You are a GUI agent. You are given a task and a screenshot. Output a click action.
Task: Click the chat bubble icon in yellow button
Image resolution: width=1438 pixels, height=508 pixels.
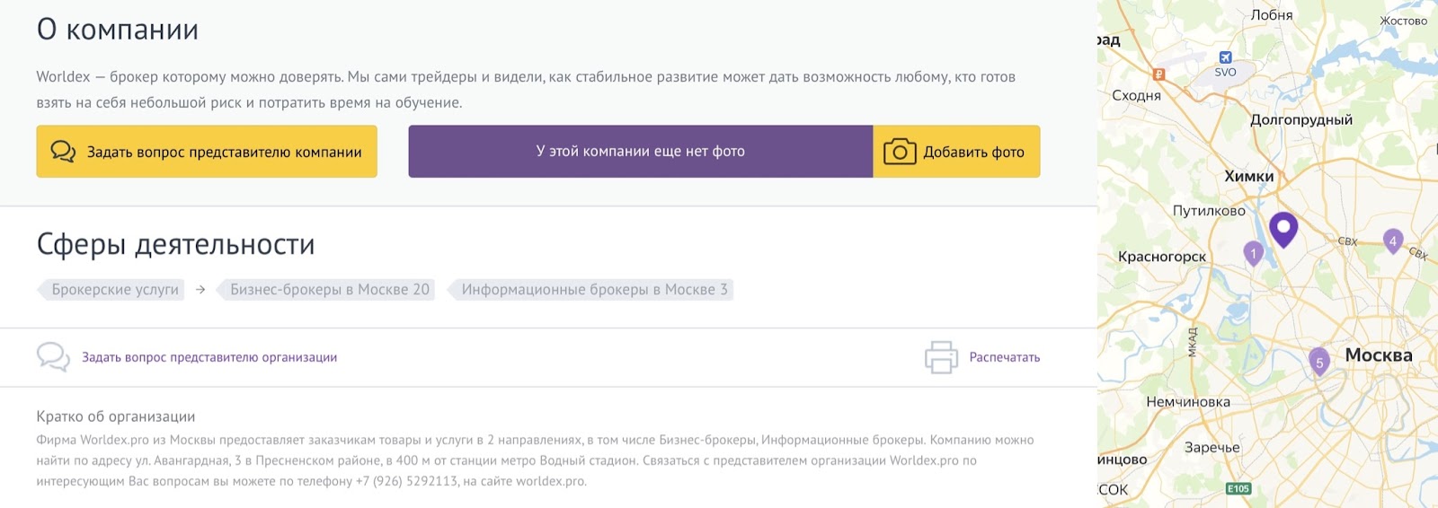[63, 151]
